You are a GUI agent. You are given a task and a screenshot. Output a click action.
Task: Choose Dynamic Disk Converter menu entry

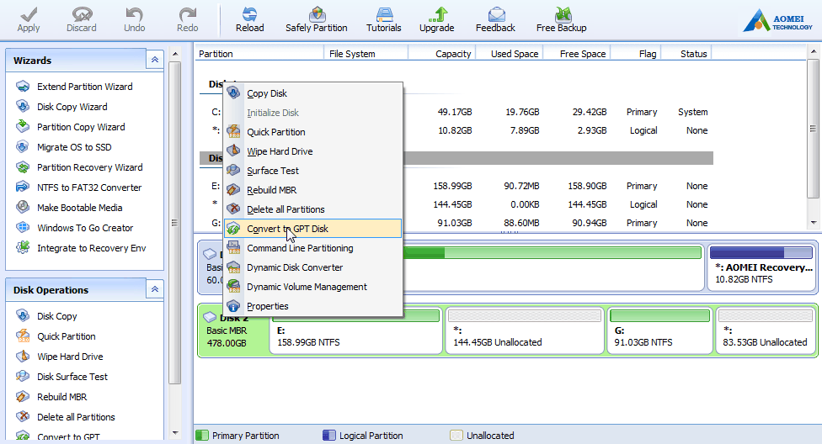click(x=313, y=267)
